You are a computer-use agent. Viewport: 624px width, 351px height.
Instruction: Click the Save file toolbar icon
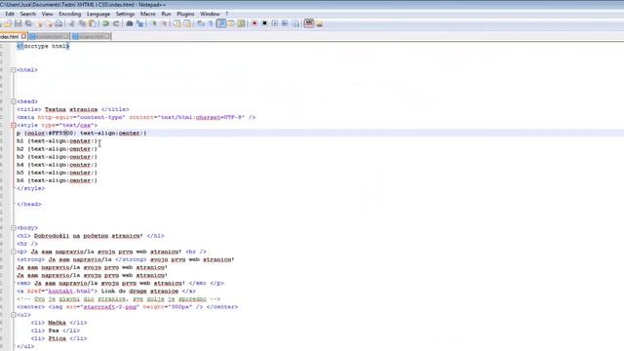pos(18,23)
